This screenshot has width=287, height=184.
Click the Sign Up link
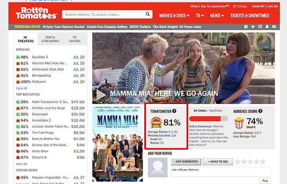click(258, 6)
